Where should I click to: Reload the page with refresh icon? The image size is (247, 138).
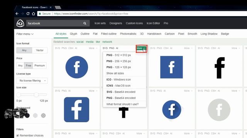point(28,14)
